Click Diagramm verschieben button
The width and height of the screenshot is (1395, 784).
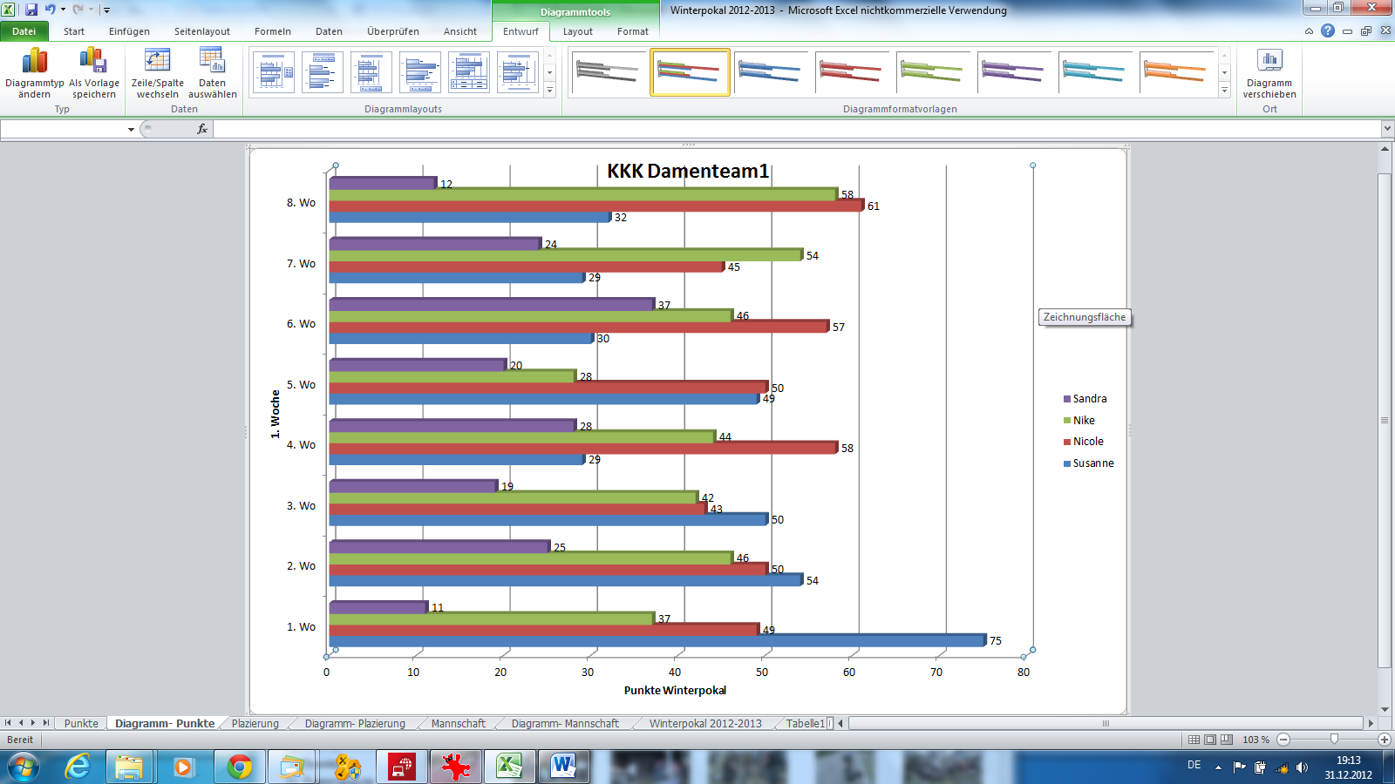pos(1269,74)
